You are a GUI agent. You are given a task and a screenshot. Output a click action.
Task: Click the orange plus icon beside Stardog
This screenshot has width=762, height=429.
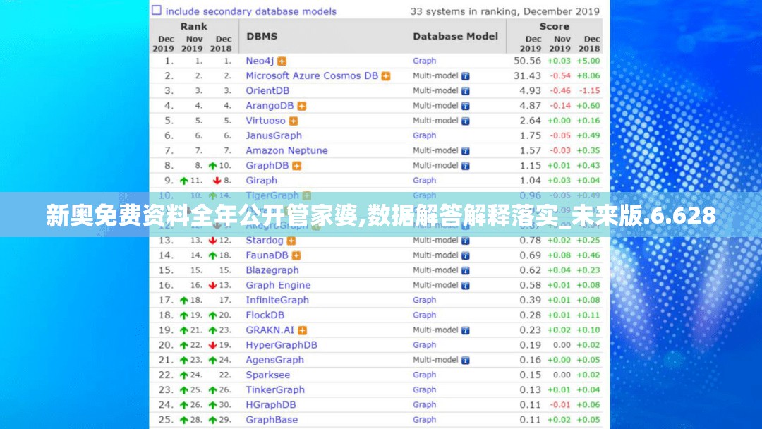[291, 241]
